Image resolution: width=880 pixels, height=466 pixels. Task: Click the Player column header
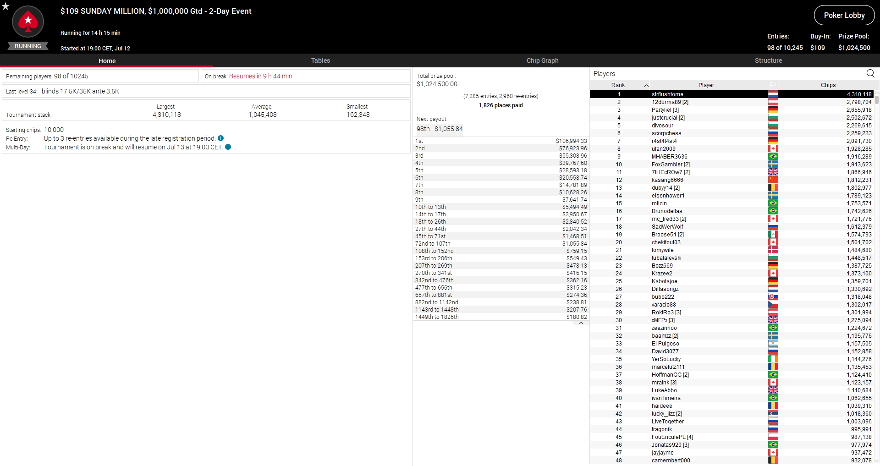pyautogui.click(x=706, y=85)
